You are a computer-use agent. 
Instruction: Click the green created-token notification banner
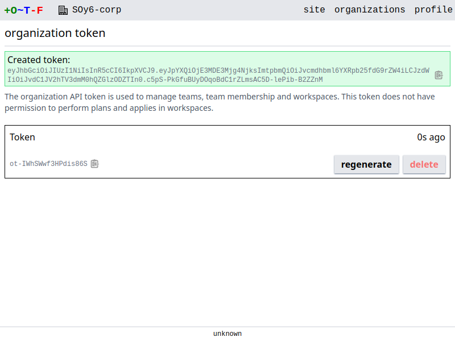point(284,59)
